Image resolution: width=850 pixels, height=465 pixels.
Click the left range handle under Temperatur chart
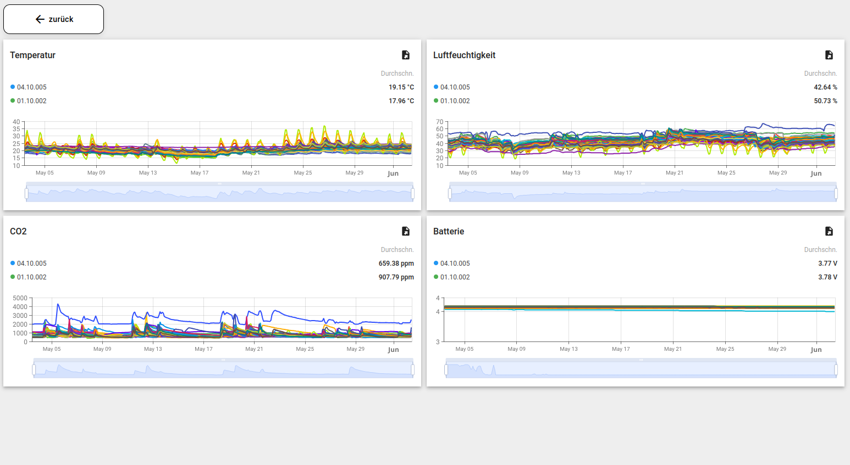[26, 193]
